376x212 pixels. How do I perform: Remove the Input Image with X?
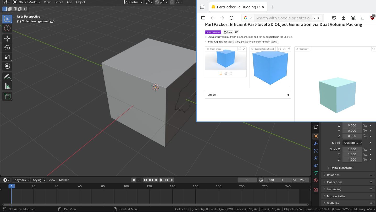244,49
